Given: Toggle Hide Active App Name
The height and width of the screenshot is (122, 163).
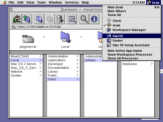Looking at the screenshot, I should pos(132,51).
